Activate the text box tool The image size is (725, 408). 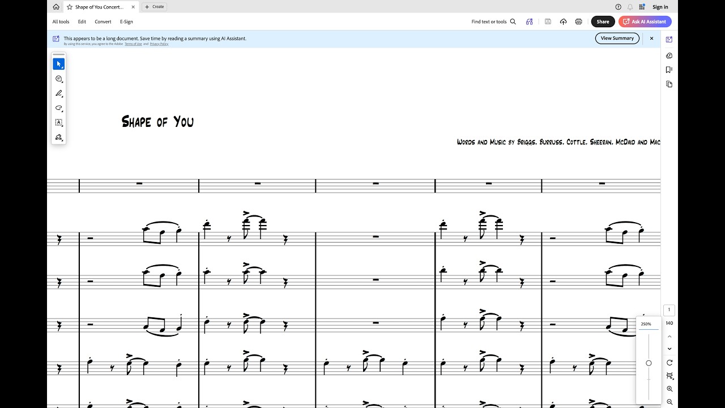59,122
